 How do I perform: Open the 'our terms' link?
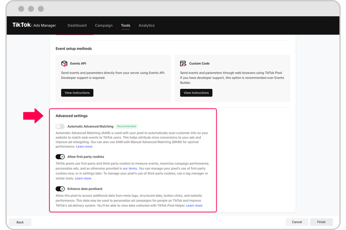coord(130,169)
